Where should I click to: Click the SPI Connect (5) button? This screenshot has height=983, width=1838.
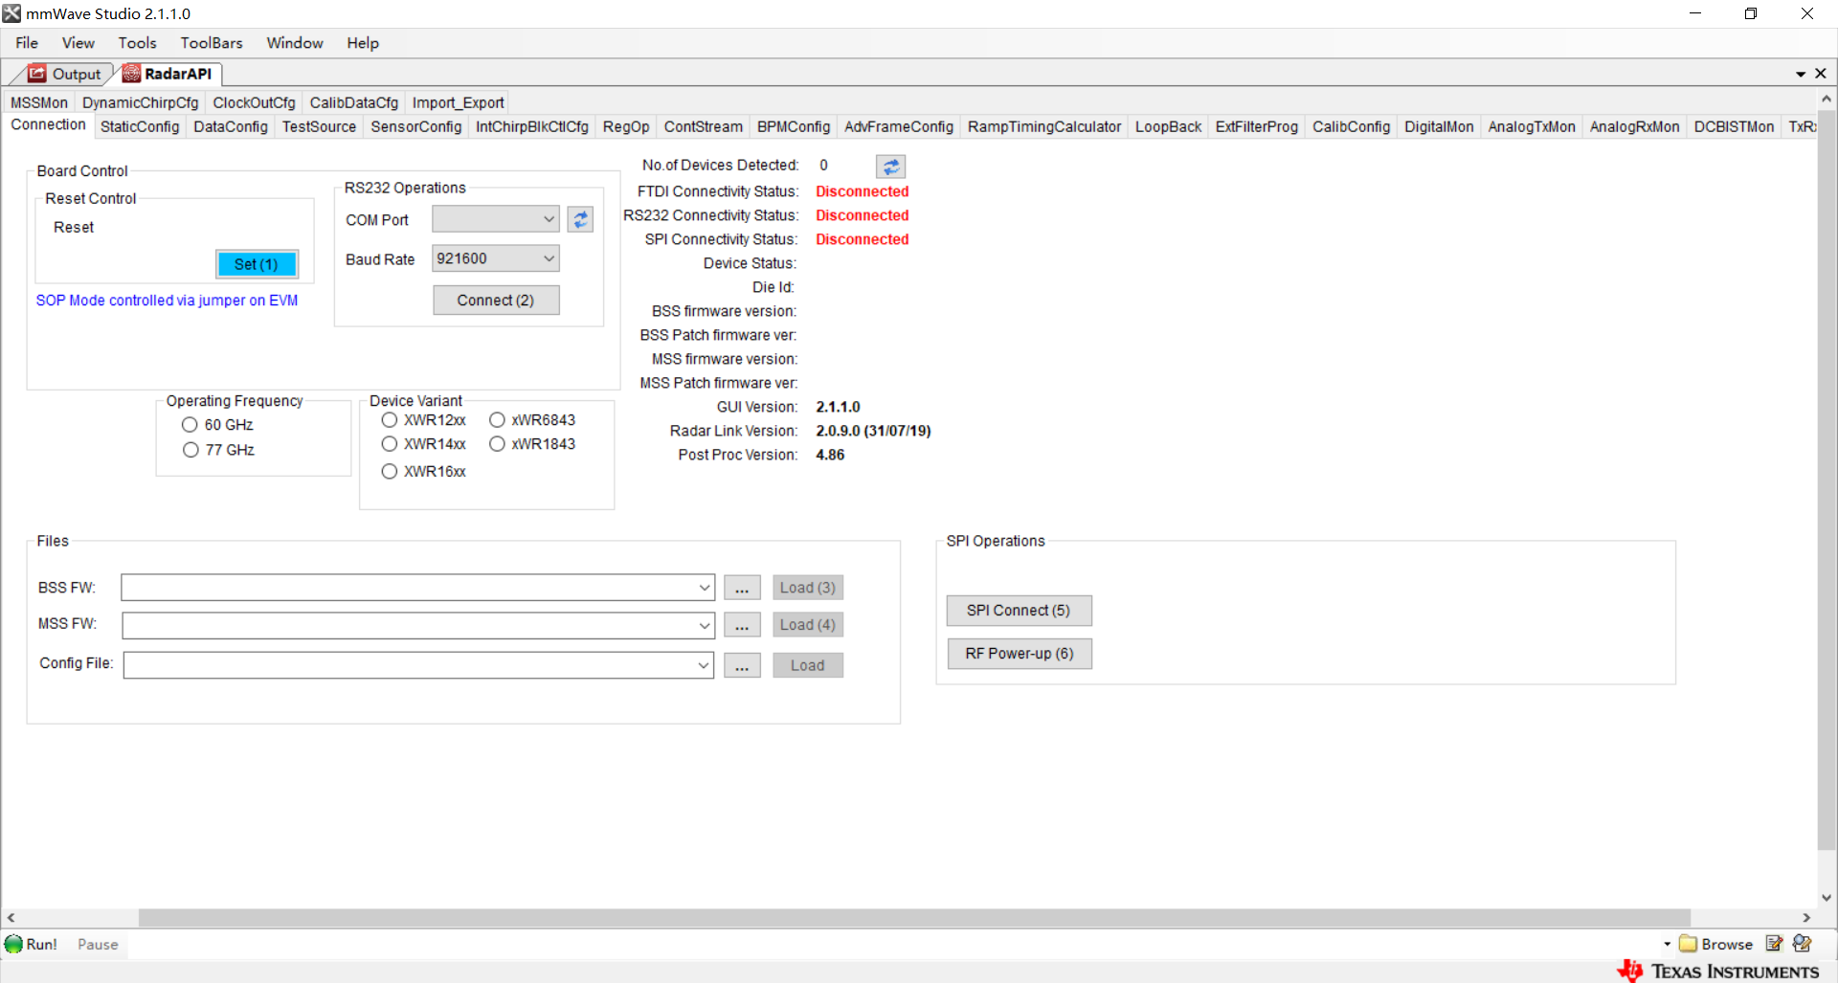point(1019,611)
